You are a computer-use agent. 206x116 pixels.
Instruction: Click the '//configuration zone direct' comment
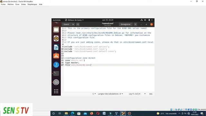pyautogui.click(x=80, y=58)
